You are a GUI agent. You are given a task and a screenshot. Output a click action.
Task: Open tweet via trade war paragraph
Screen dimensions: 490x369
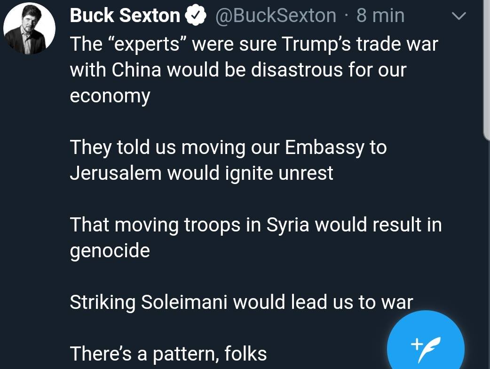click(x=254, y=69)
